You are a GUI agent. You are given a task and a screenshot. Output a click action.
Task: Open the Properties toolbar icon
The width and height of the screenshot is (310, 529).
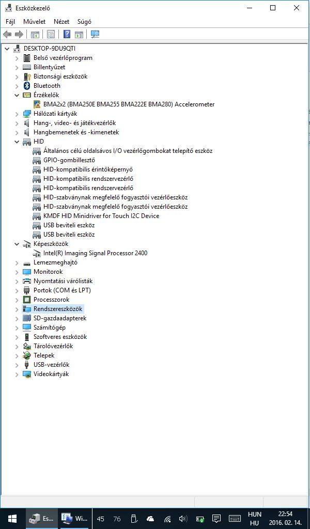coord(51,34)
